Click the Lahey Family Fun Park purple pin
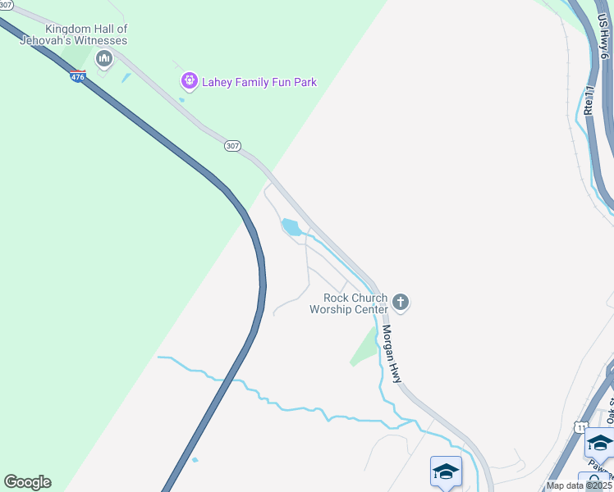Viewport: 614px width, 492px height. (x=190, y=81)
